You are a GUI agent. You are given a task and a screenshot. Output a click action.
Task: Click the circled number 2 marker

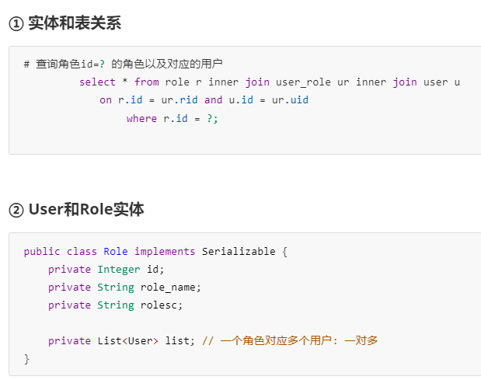tap(16, 211)
